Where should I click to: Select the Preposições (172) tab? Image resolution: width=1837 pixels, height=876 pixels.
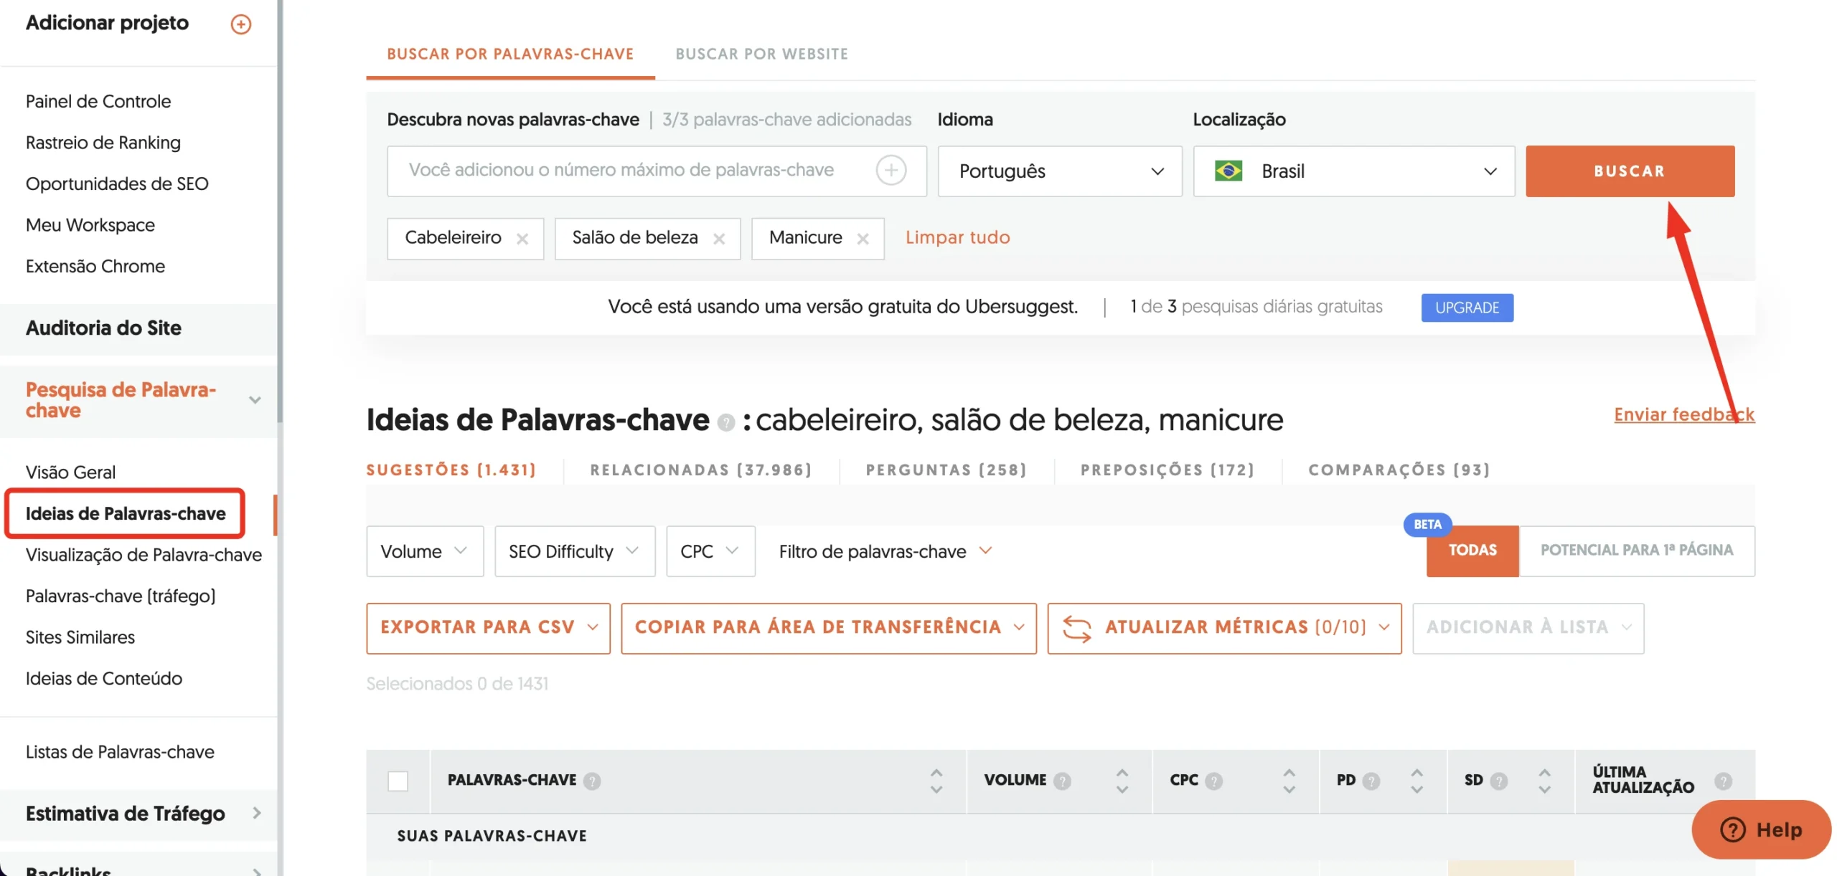point(1167,470)
